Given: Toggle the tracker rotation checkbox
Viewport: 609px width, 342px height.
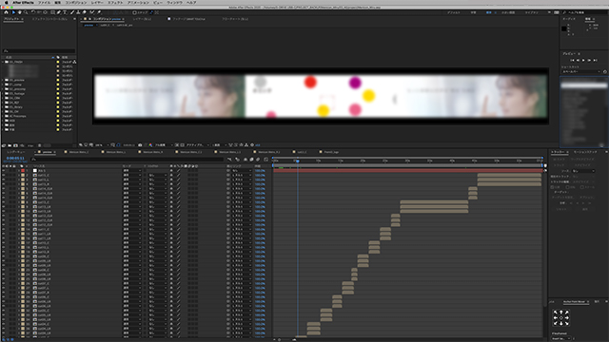Looking at the screenshot, I should coord(568,187).
